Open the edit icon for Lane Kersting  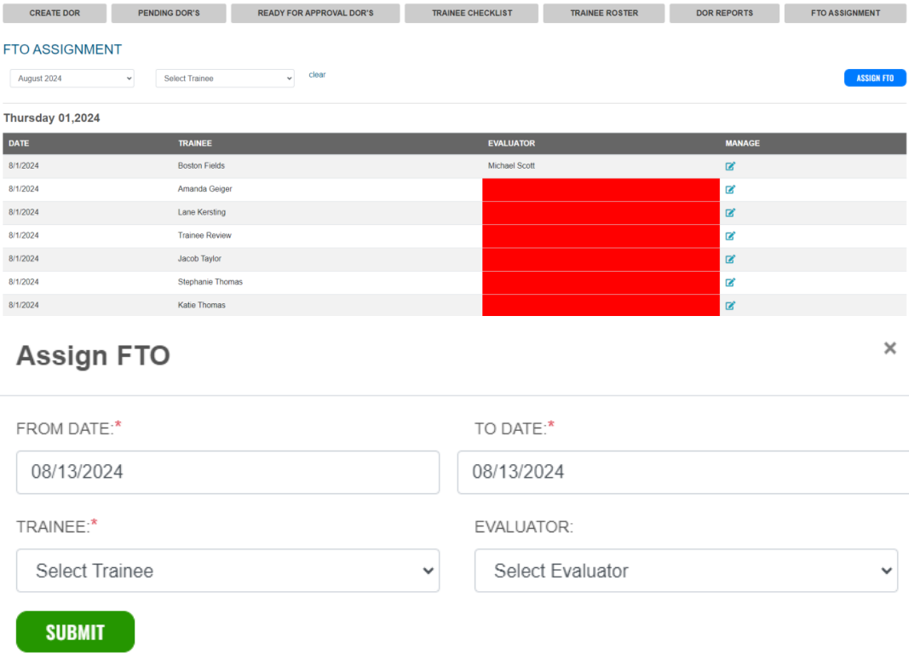tap(730, 212)
